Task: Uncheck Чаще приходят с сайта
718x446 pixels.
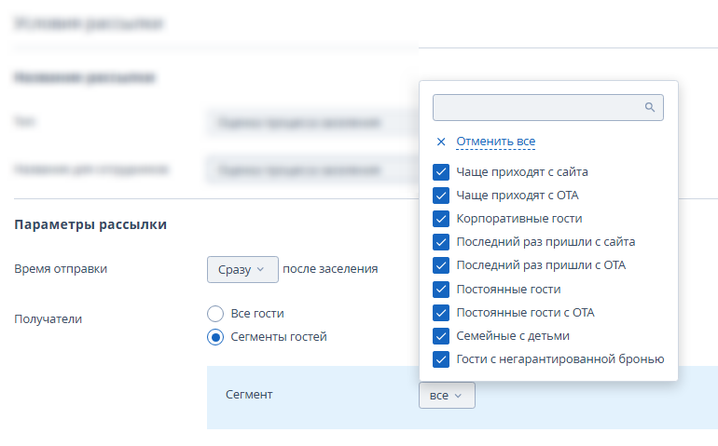Action: [441, 172]
